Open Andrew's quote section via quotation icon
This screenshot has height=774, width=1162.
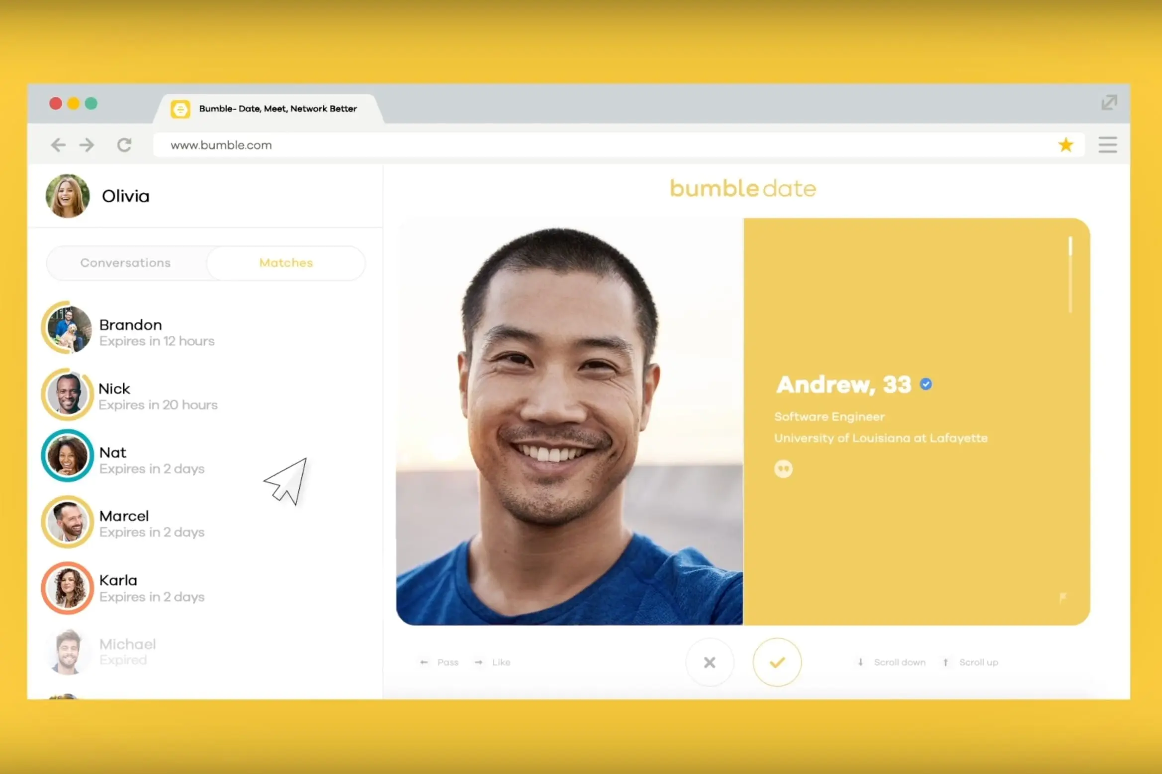[x=784, y=468]
